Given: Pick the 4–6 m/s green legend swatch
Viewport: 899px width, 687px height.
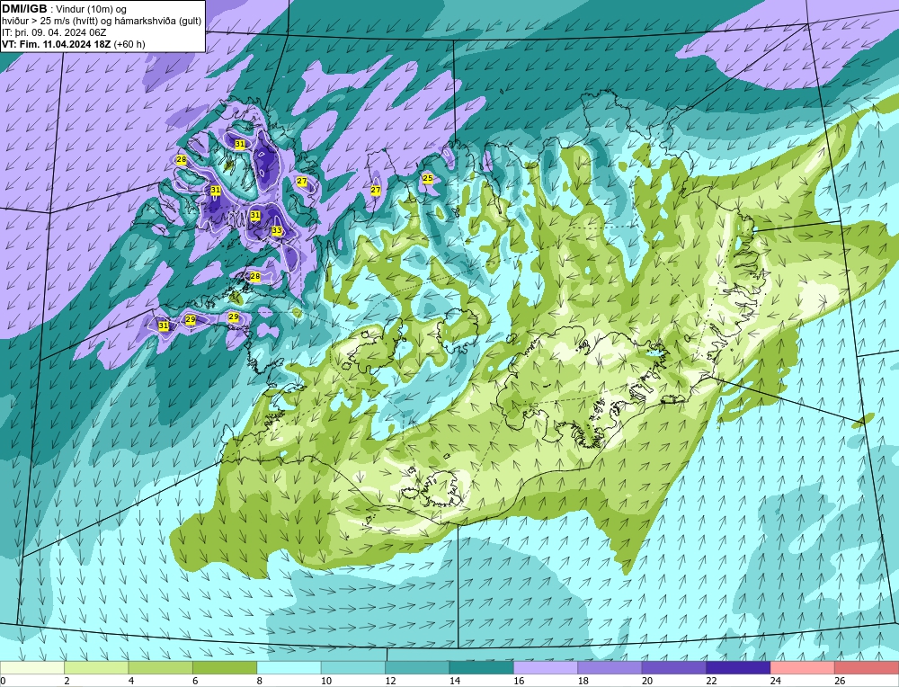Looking at the screenshot, I should (x=161, y=667).
